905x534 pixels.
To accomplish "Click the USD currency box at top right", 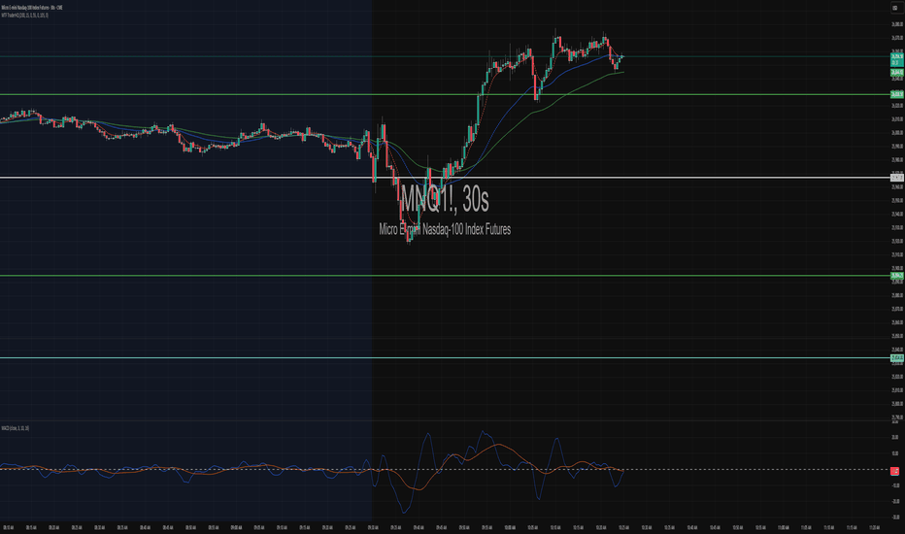I will pyautogui.click(x=895, y=8).
